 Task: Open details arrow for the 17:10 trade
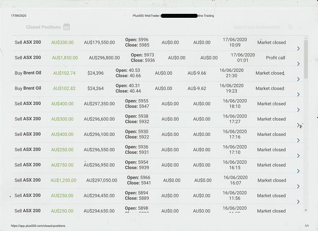click(x=298, y=156)
